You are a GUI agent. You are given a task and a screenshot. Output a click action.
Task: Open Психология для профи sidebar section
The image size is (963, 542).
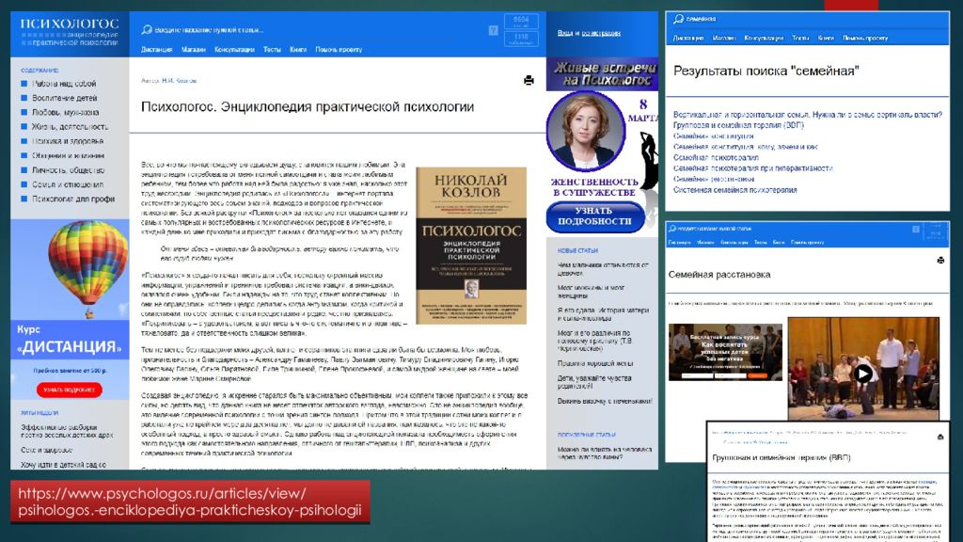tap(73, 199)
